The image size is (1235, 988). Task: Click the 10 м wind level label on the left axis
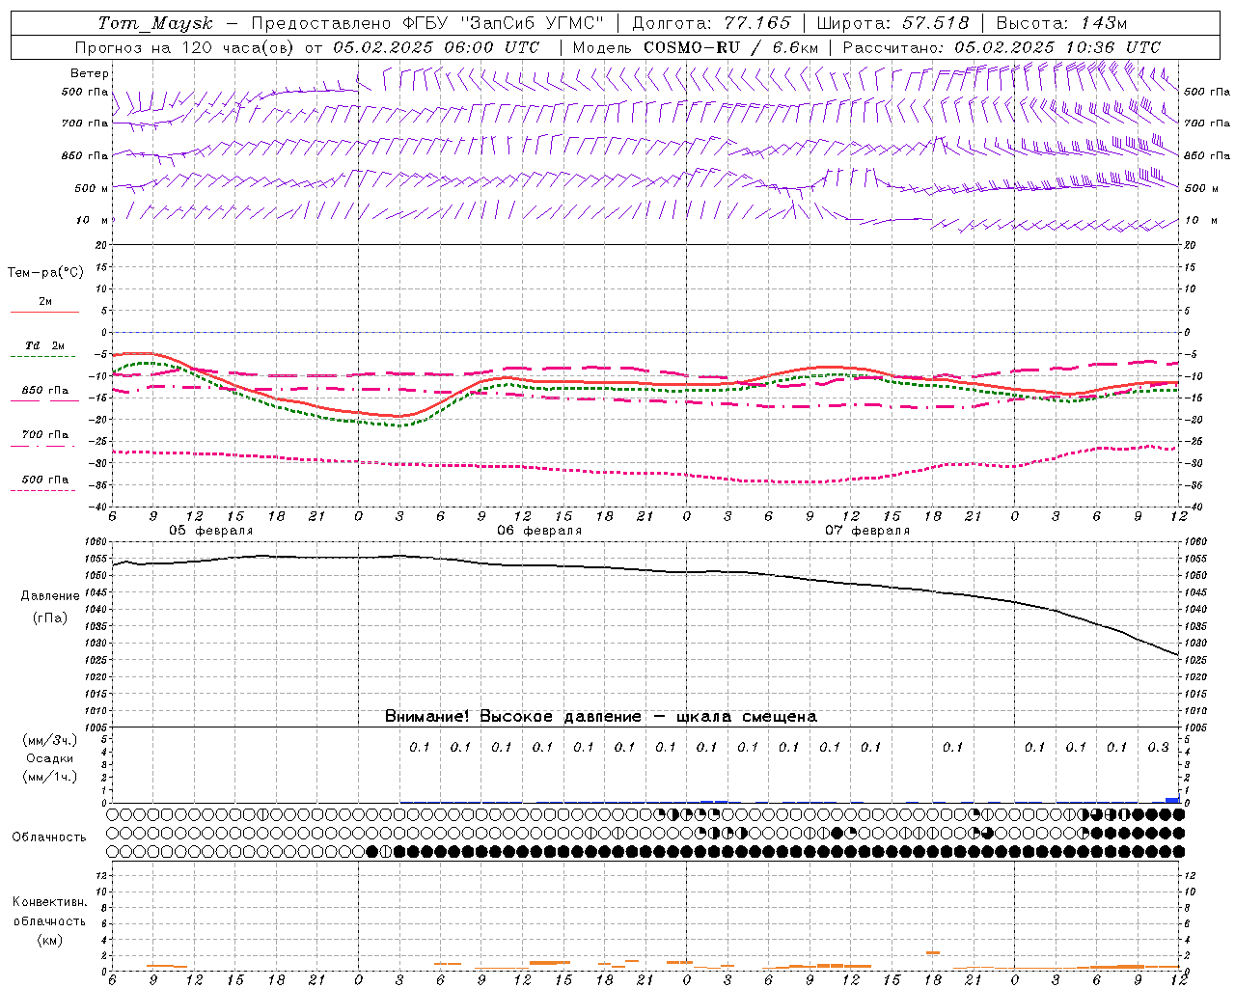pos(92,220)
